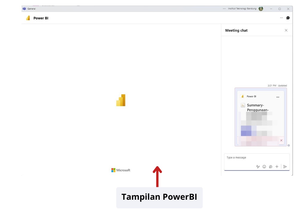Open the Power BI header more options
This screenshot has width=307, height=214.
coord(281,18)
